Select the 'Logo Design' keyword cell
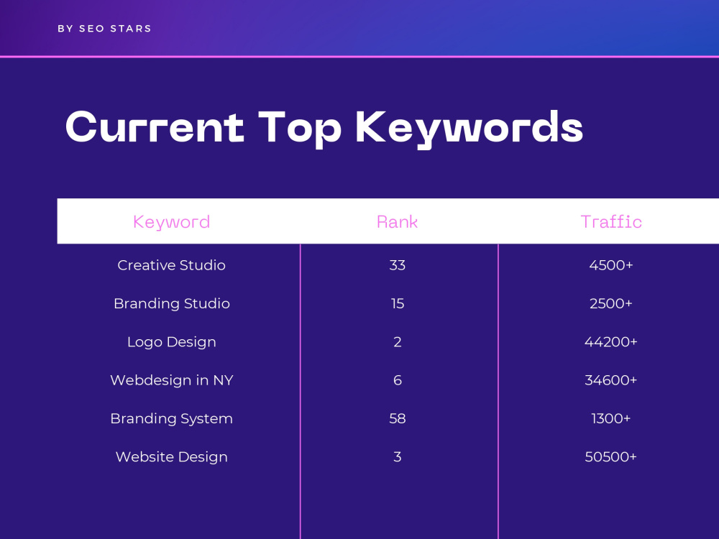This screenshot has width=719, height=539. tap(172, 342)
